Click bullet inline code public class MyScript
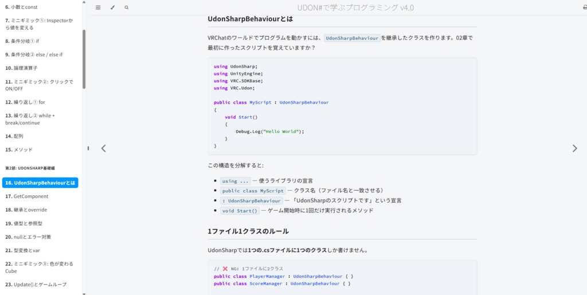 tap(253, 191)
